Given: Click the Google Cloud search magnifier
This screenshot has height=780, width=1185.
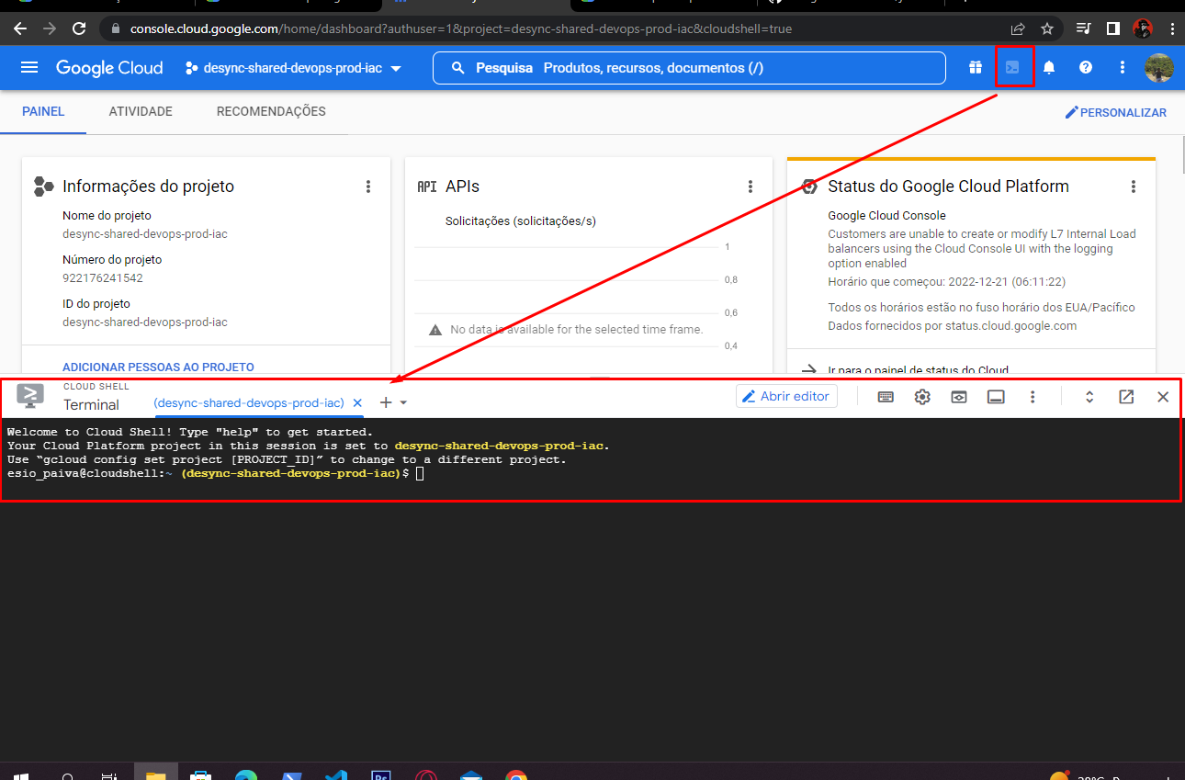Looking at the screenshot, I should [457, 67].
